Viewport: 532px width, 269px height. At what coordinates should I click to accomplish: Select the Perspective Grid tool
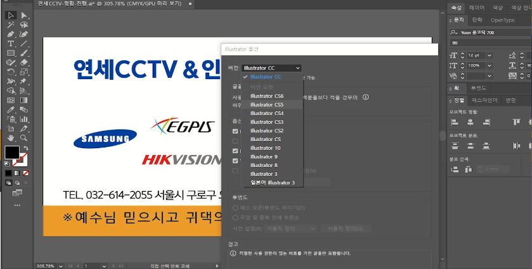[x=23, y=91]
